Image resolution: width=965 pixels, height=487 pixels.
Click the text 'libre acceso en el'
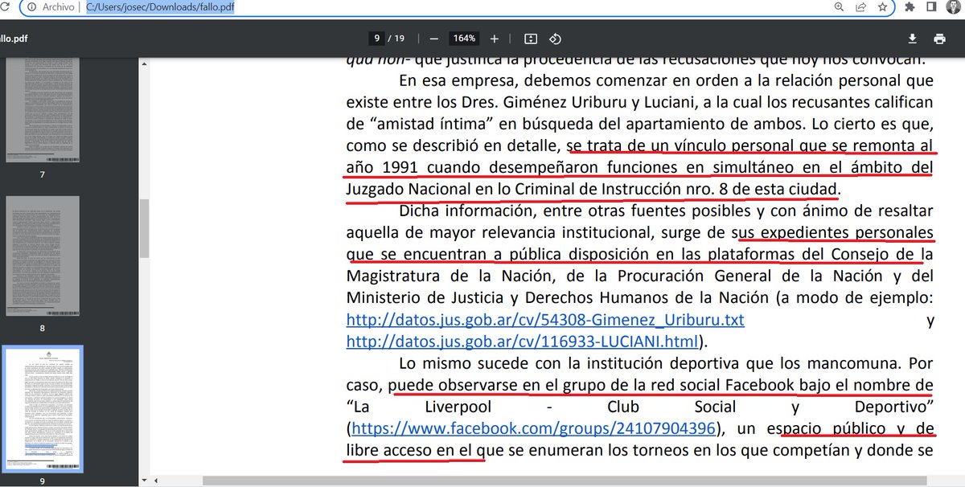click(410, 449)
